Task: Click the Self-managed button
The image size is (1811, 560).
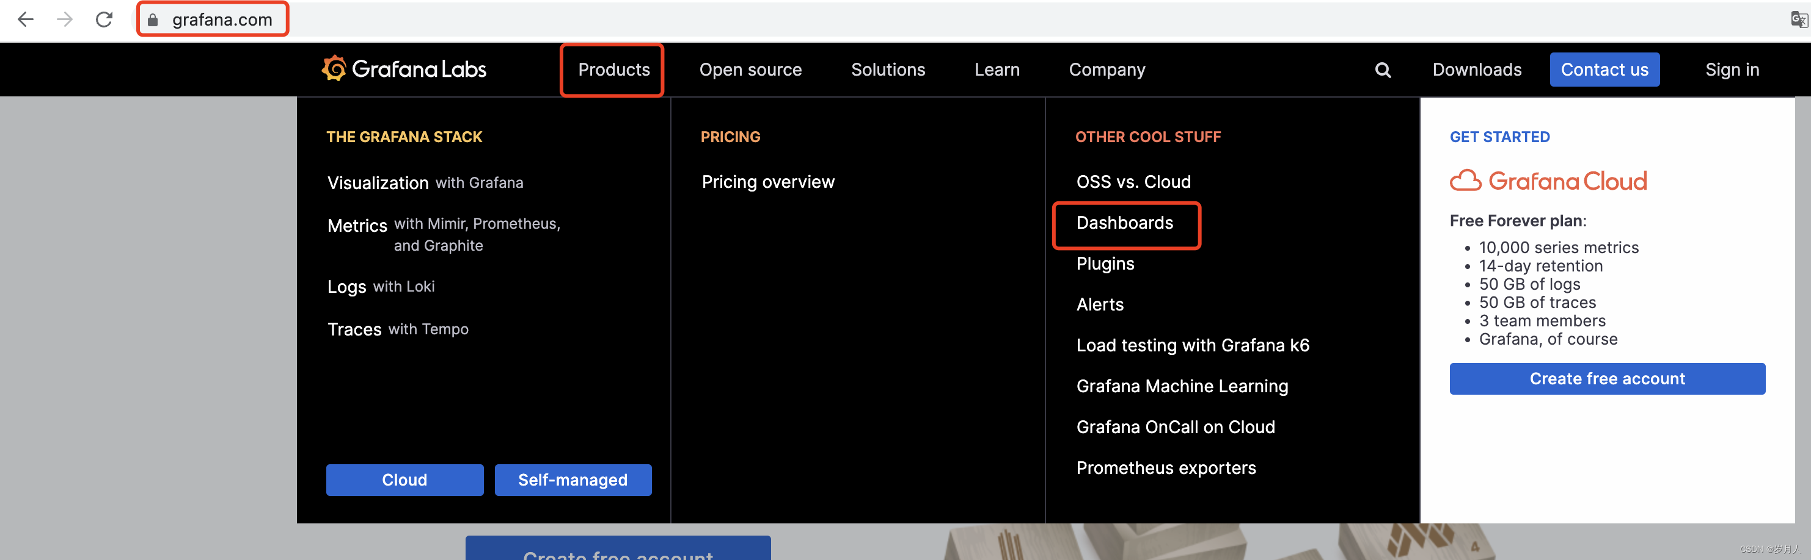Action: pos(573,480)
